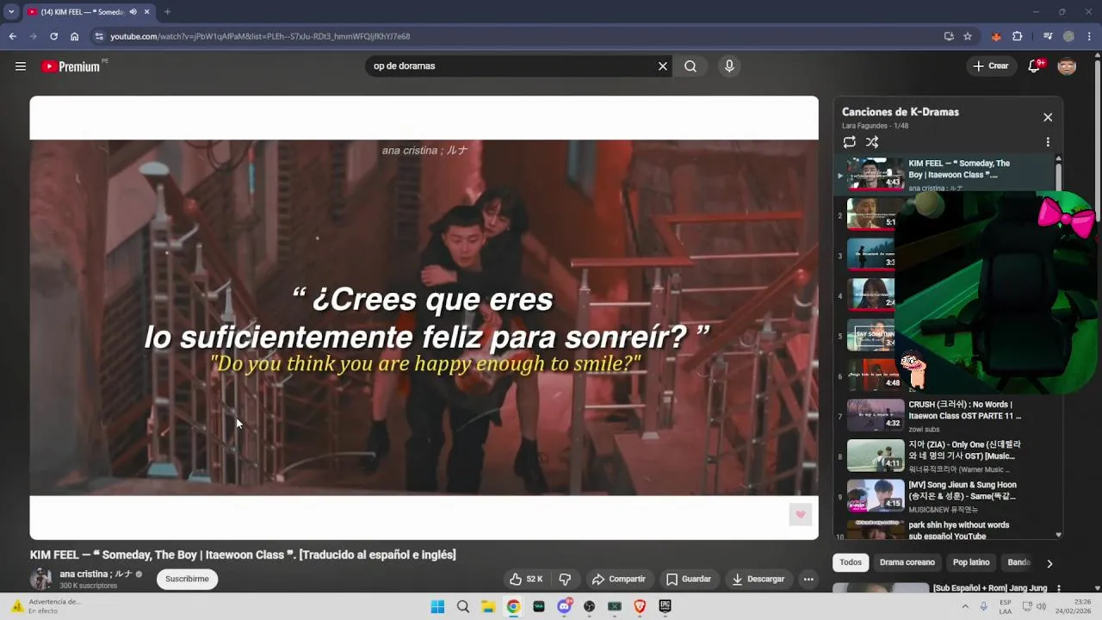Go back in browser history
1102x620 pixels.
pyautogui.click(x=12, y=36)
